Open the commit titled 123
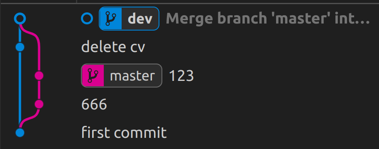This screenshot has height=149, width=379. pos(181,76)
